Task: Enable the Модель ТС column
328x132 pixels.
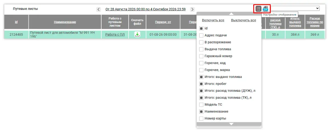Action: click(x=201, y=105)
